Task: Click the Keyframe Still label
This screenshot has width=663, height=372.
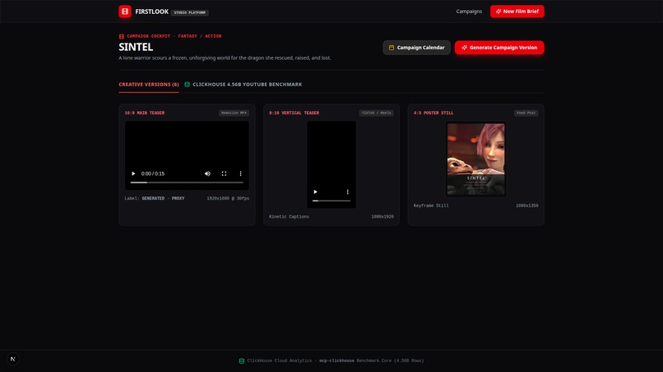Action: tap(431, 205)
